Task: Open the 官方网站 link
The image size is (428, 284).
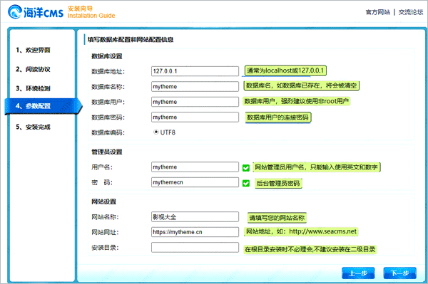Action: click(378, 12)
